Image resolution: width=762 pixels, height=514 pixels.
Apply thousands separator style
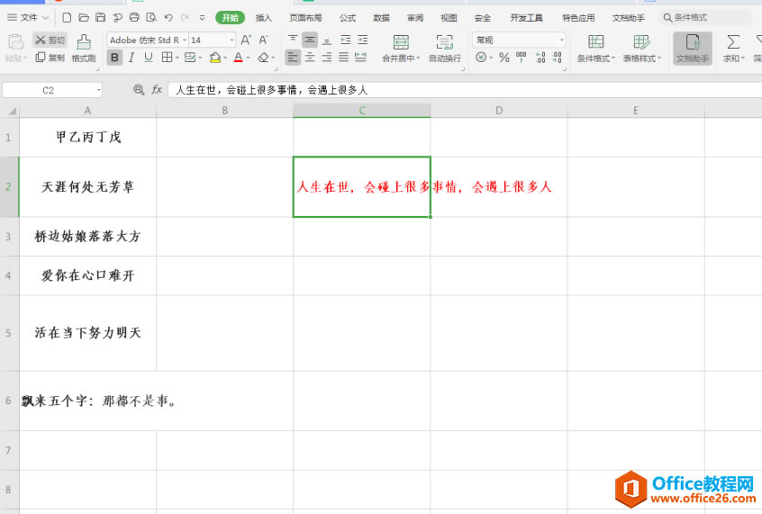pos(521,58)
